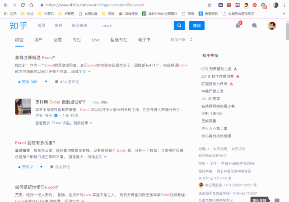Viewport: 289px width, 202px height.
Task: Expand 阅读全文 on the first answer
Action: click(x=81, y=71)
